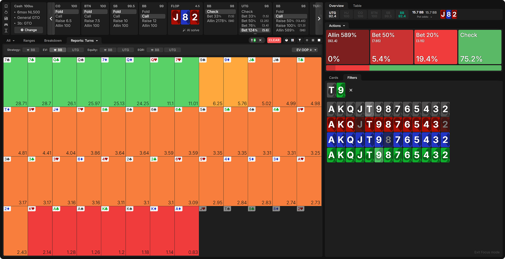
Task: Open the Cards tab
Action: [x=333, y=78]
